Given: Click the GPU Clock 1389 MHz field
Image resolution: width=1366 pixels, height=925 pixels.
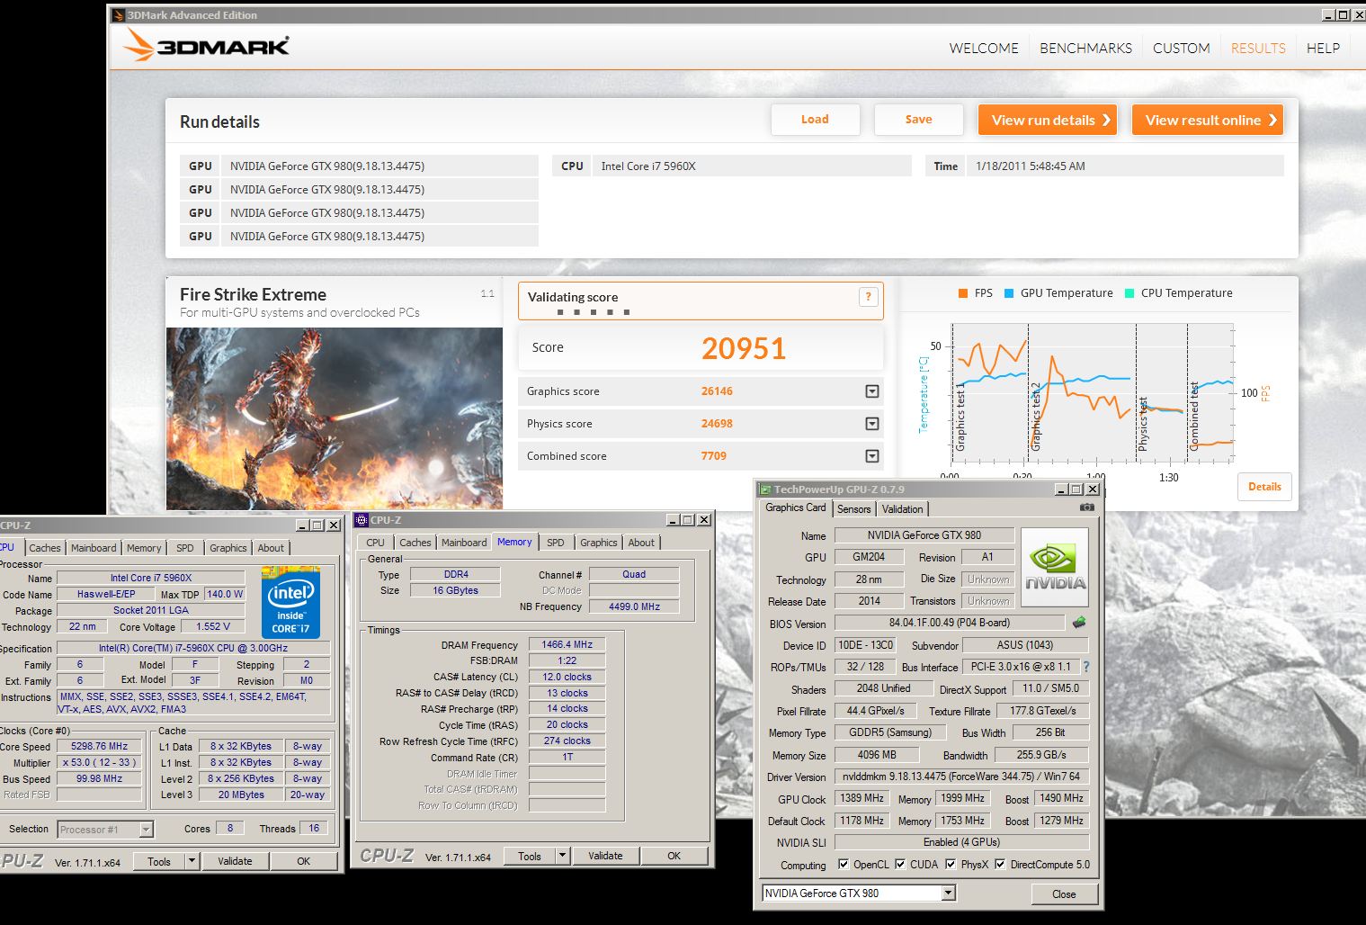Looking at the screenshot, I should [x=862, y=798].
